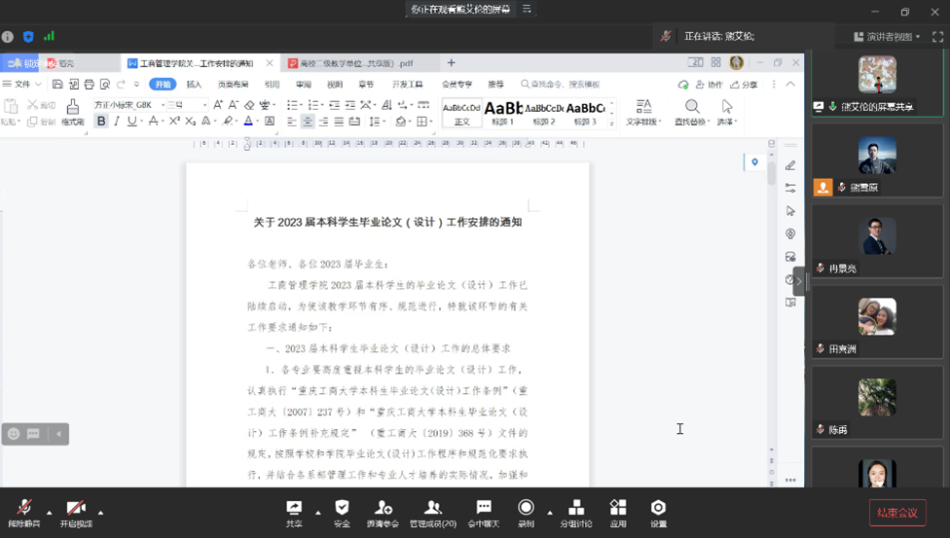Turn on video (开启视频)
Screen dimensions: 950x538
click(x=76, y=511)
